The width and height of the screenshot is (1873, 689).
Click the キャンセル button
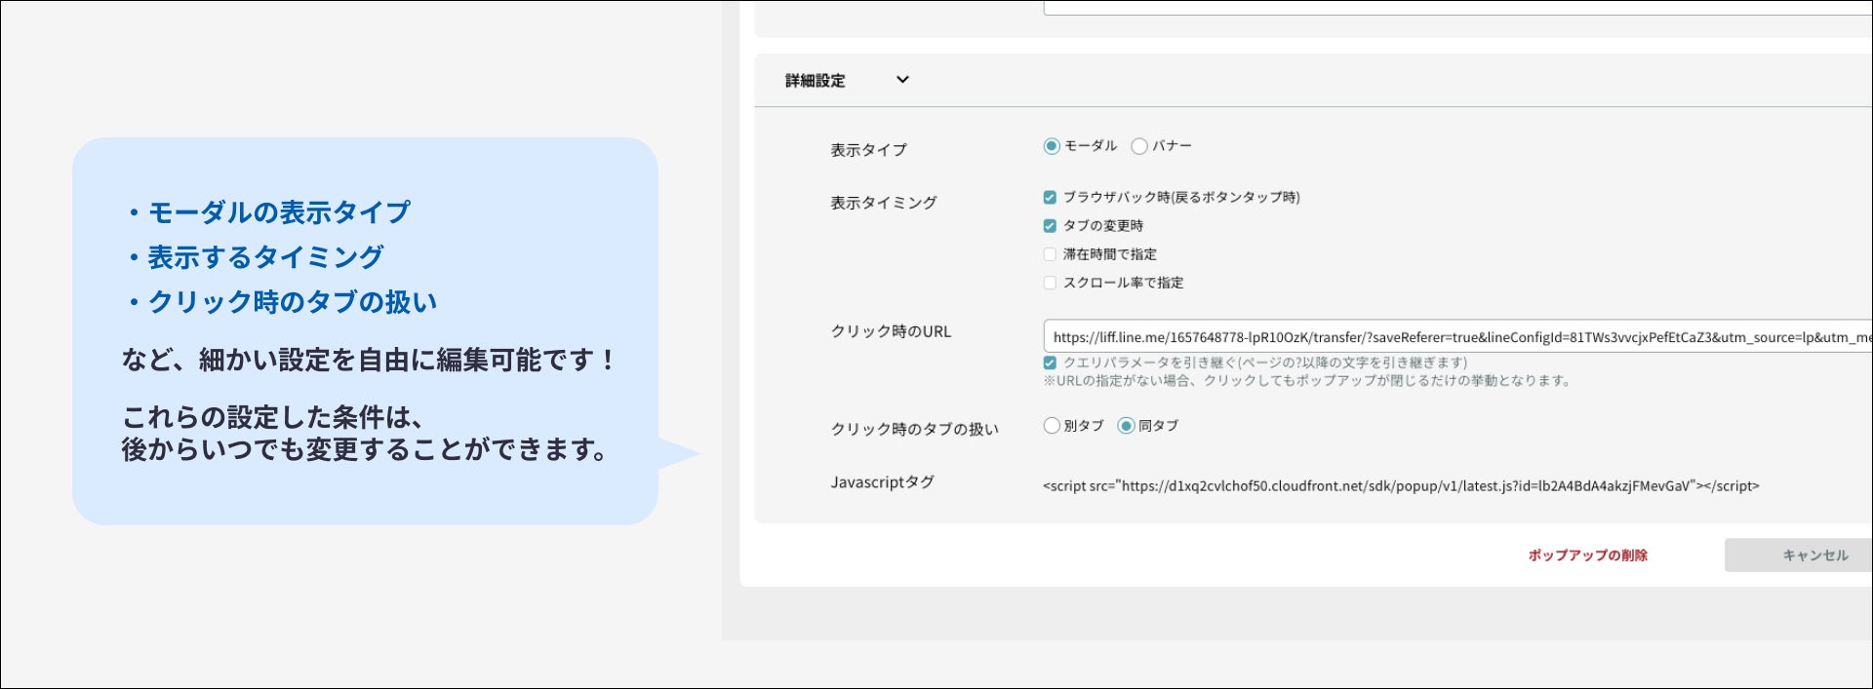click(1799, 555)
